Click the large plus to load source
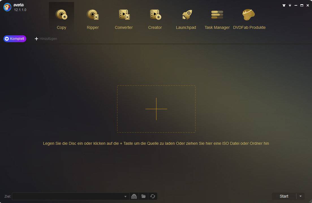312x203 pixels. click(x=156, y=109)
